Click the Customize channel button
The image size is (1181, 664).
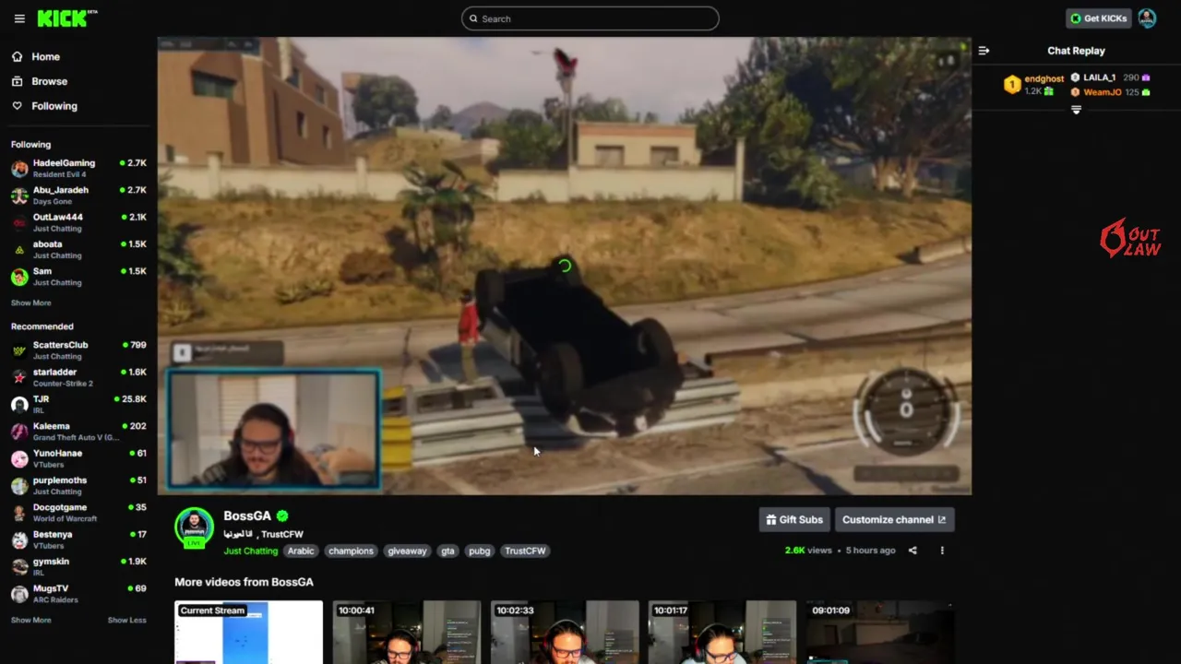click(x=894, y=520)
